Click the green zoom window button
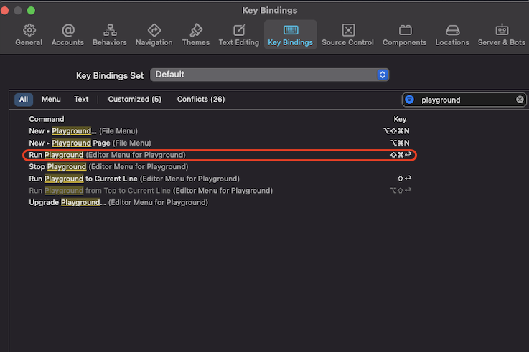Image resolution: width=529 pixels, height=352 pixels. coord(31,11)
